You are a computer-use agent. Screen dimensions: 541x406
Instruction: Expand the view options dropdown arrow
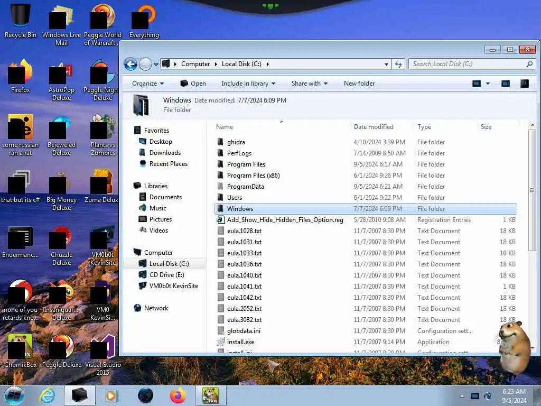tap(488, 84)
